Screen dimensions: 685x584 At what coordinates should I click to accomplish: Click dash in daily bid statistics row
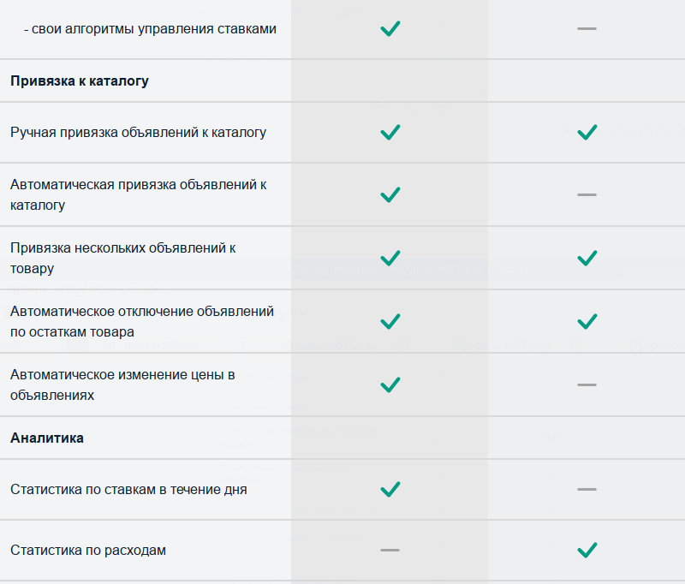tap(587, 489)
